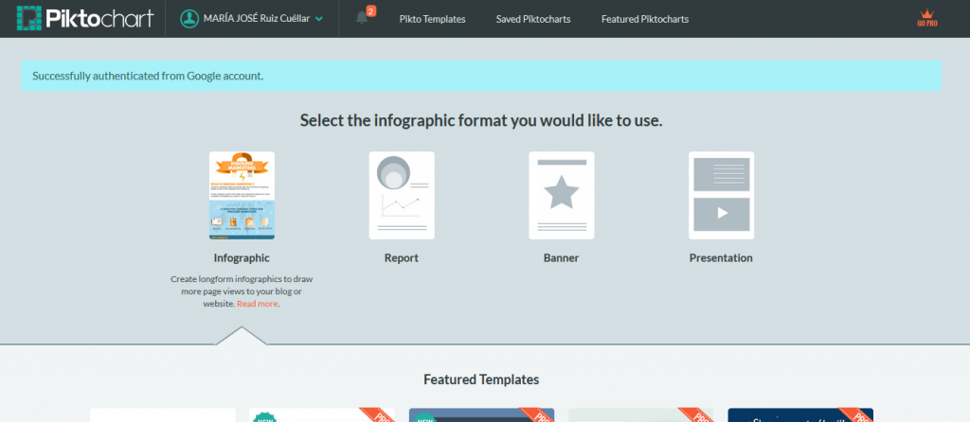Click the Banner label

click(561, 258)
